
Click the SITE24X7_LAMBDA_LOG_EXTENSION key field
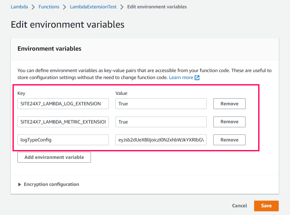pyautogui.click(x=63, y=104)
